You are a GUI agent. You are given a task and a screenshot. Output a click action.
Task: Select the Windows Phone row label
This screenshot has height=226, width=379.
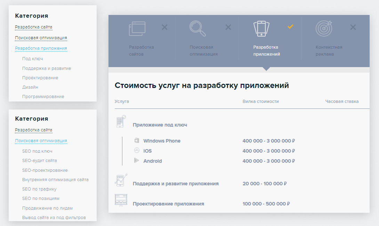[x=162, y=141]
